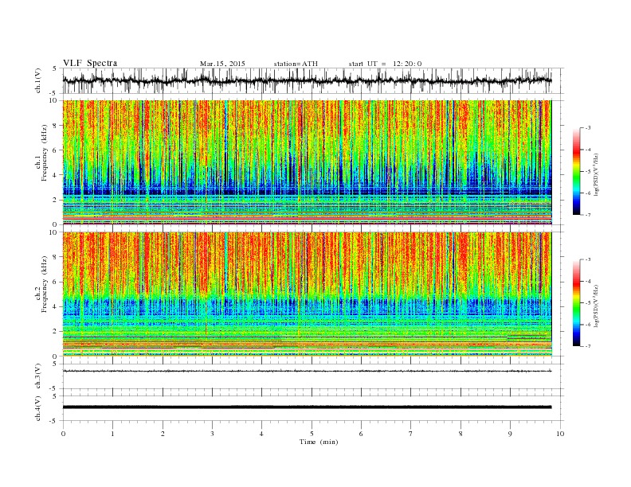This screenshot has width=631, height=487.
Task: Click the "VLF Spectra" plot title
Action: tap(90, 63)
